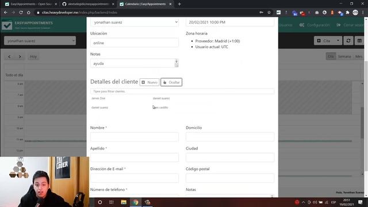Viewport: 368px width, 207px height.
Task: Open the provider dropdown showing yonathan suarez in modal
Action: [x=134, y=22]
